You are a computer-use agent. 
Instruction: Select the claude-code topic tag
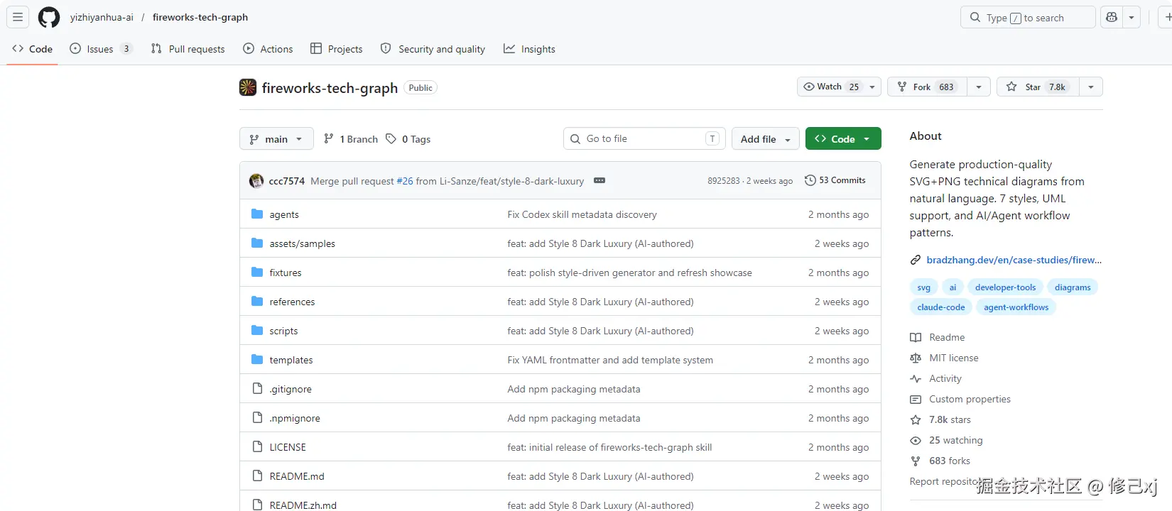[x=940, y=307]
